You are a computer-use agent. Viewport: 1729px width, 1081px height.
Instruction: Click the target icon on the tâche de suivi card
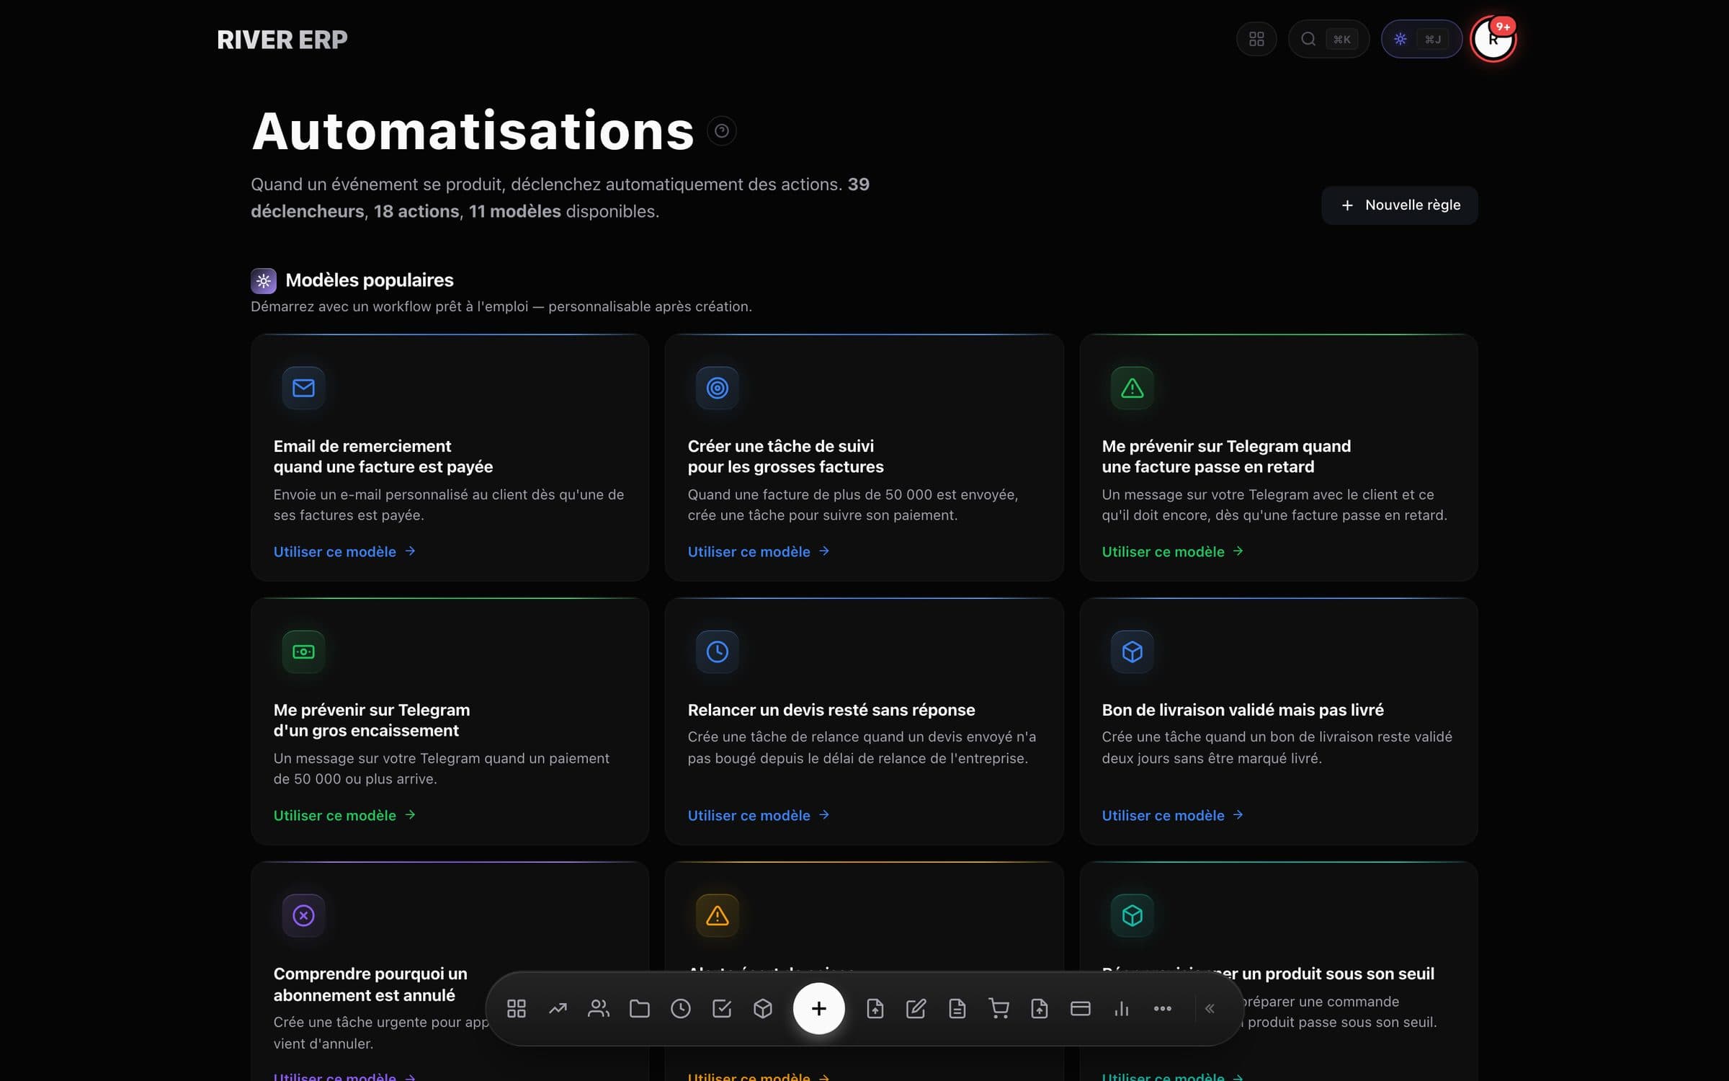718,388
